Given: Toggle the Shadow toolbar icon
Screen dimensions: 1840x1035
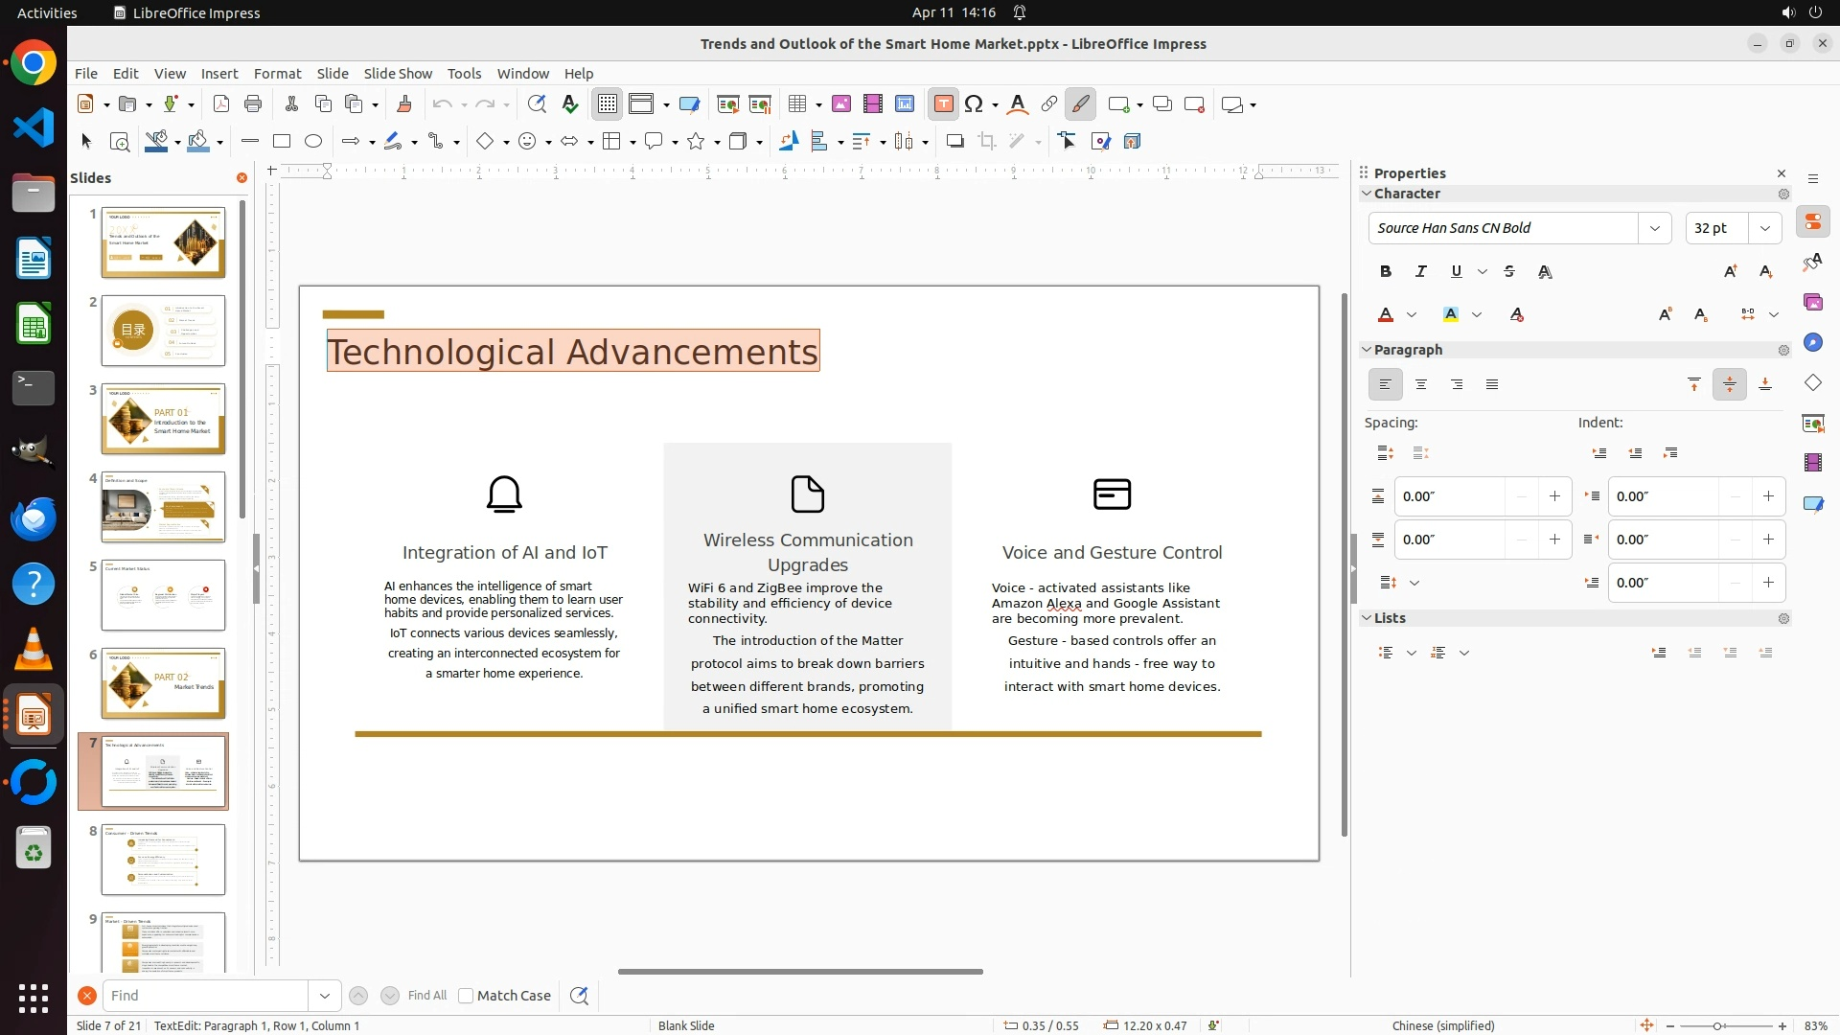Looking at the screenshot, I should pos(954,142).
